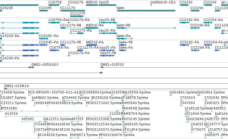Click the Vps35-PB protein label
This screenshot has height=139, width=228.
[108, 53]
